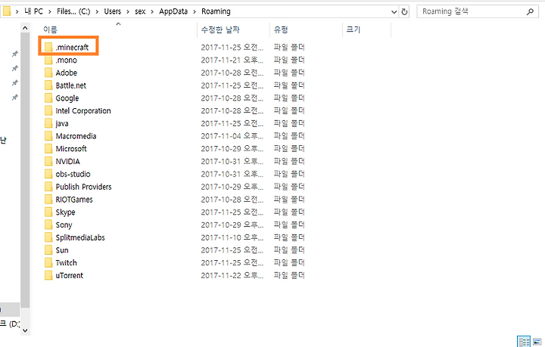Select the Intel Corporation folder name
This screenshot has width=545, height=347.
pyautogui.click(x=83, y=110)
